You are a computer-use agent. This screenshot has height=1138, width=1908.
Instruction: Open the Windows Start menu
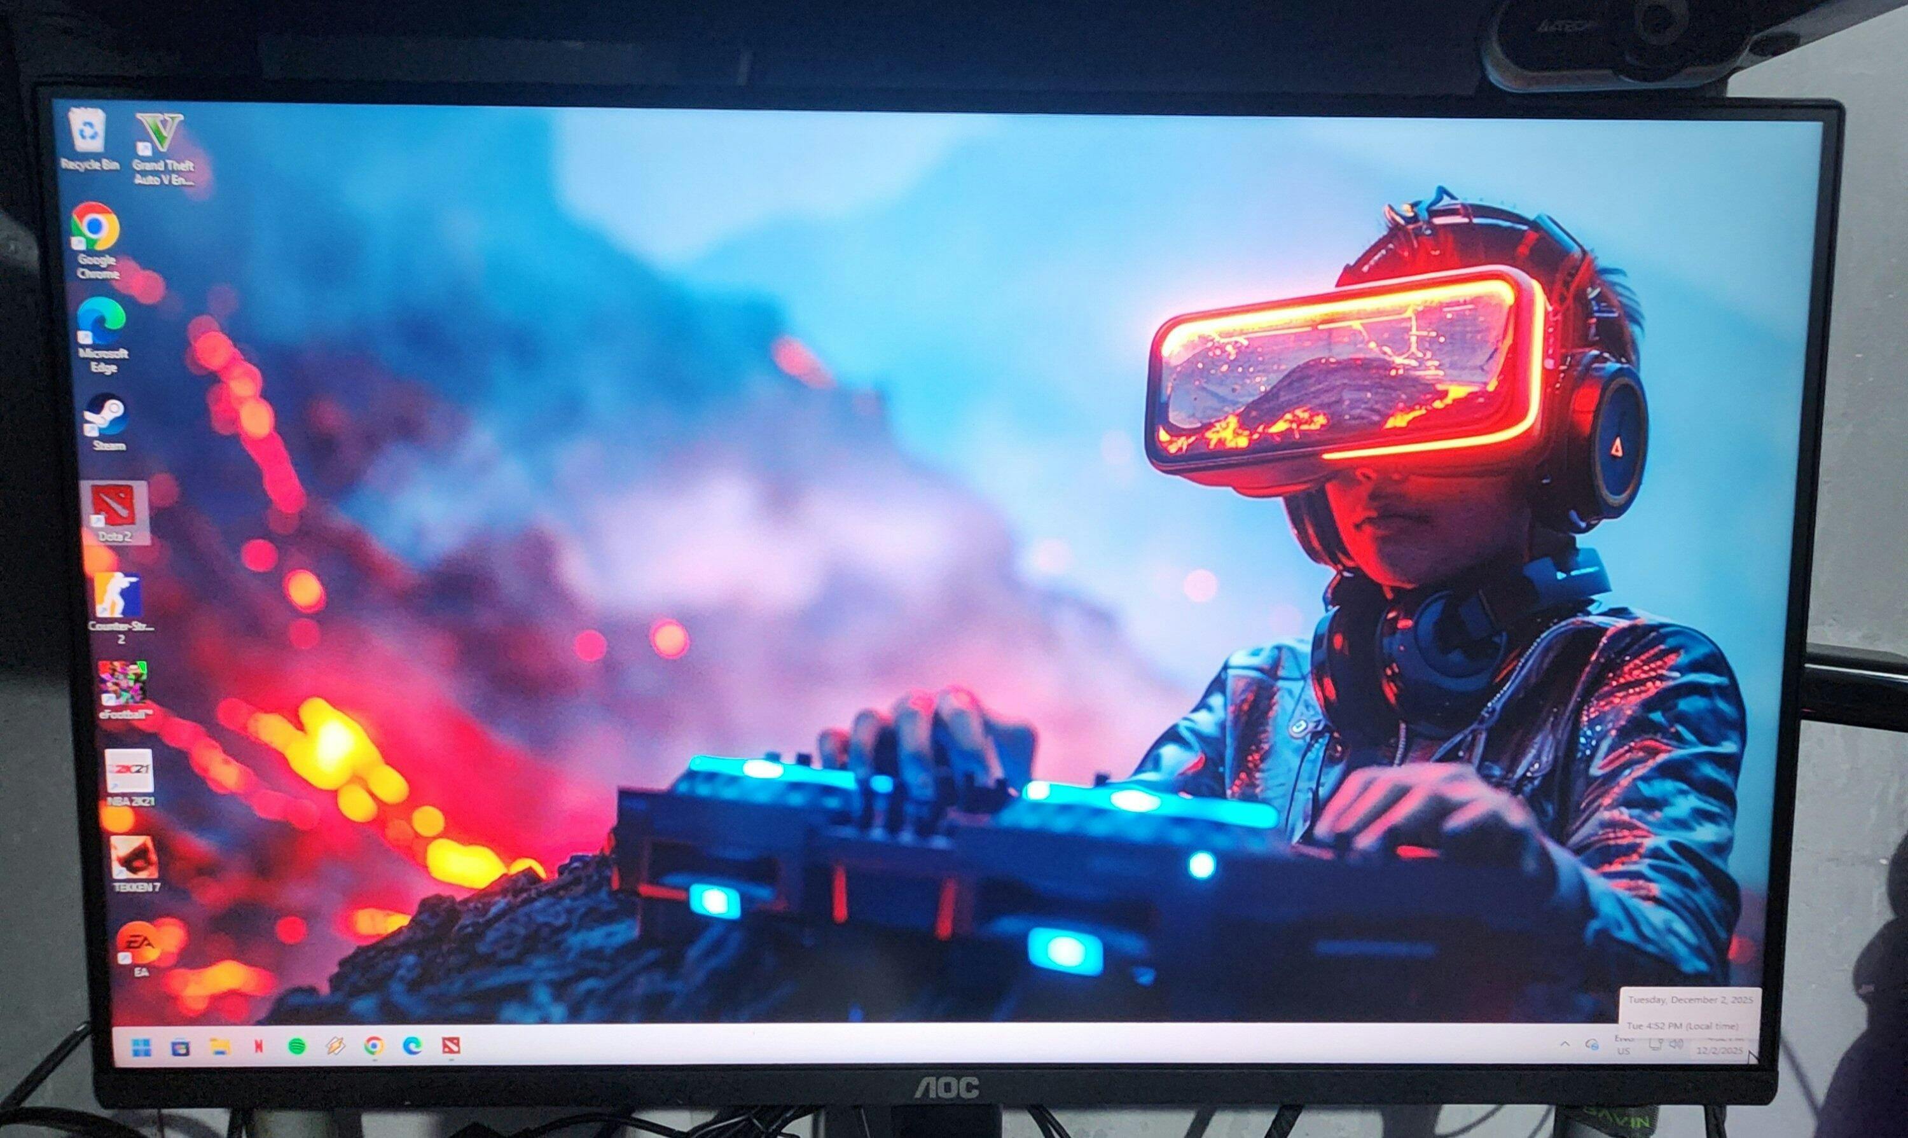pos(142,1047)
